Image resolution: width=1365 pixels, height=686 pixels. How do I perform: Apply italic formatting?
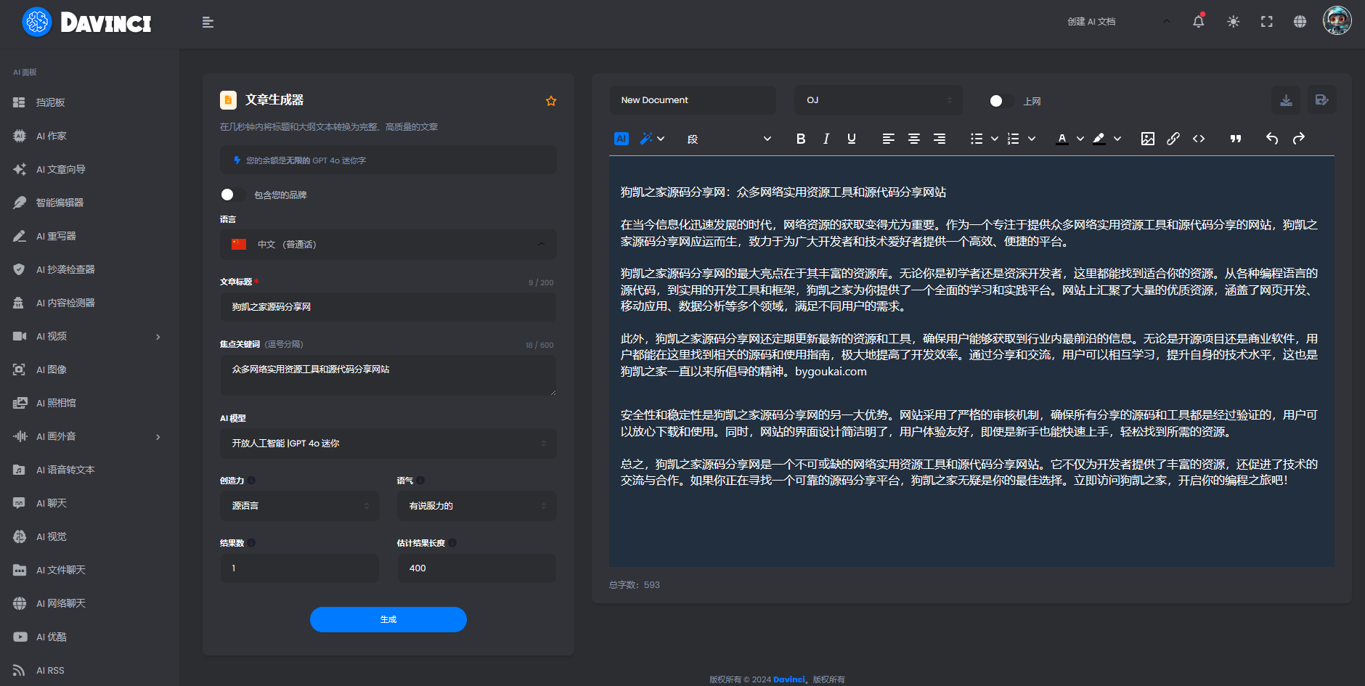pyautogui.click(x=826, y=139)
